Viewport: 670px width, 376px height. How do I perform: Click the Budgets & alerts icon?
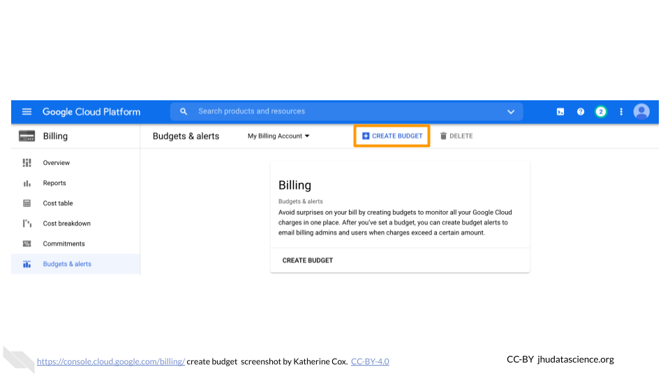(27, 265)
